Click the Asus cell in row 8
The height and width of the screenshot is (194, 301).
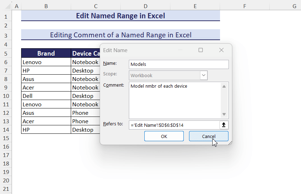tap(46, 79)
